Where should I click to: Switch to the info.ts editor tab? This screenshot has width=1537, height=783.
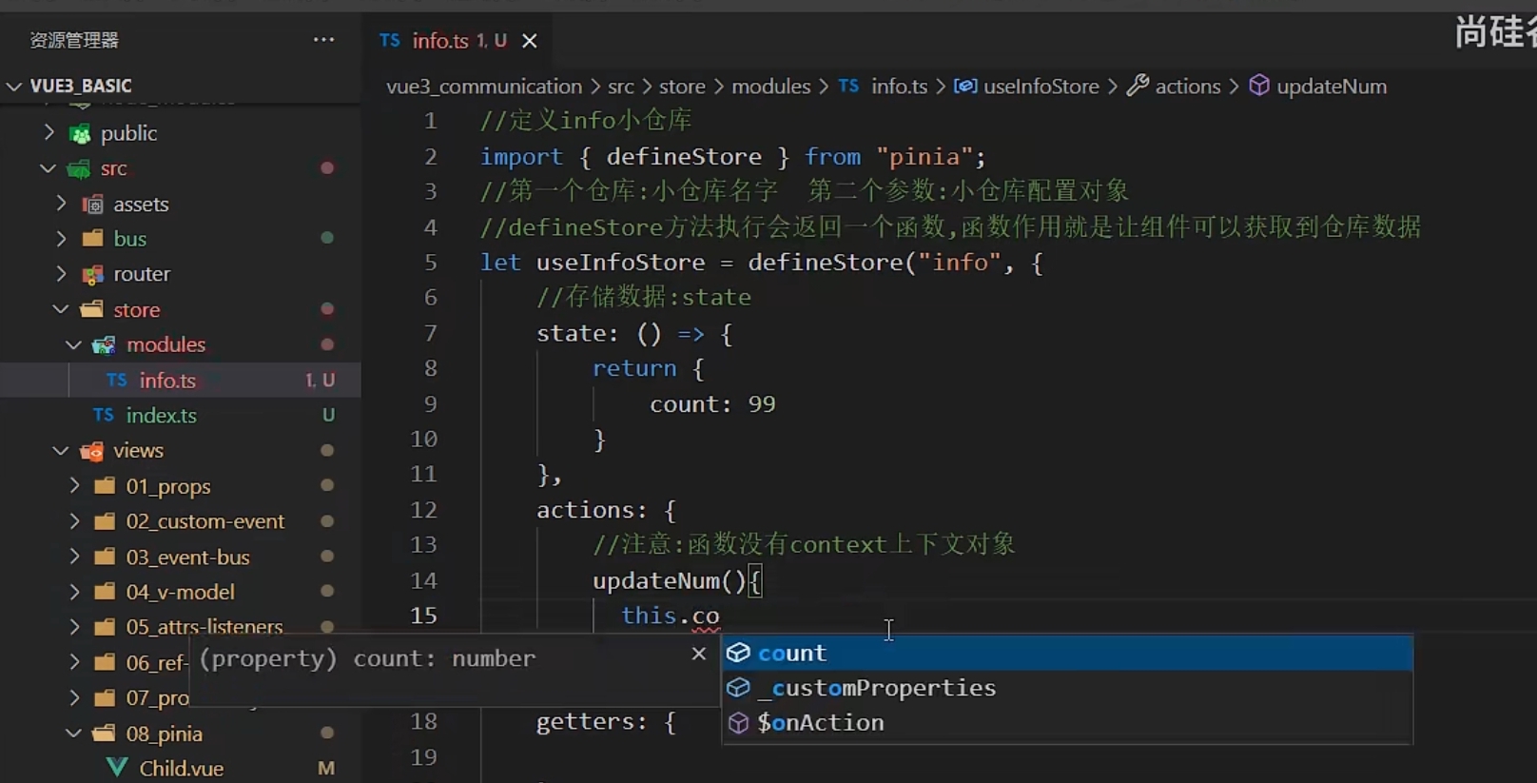pyautogui.click(x=442, y=41)
